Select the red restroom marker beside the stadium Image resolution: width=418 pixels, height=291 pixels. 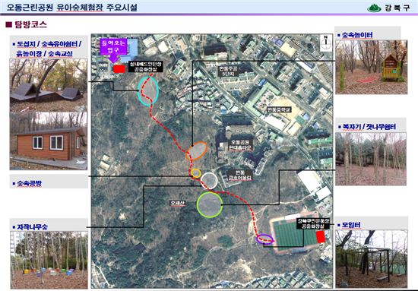click(321, 237)
